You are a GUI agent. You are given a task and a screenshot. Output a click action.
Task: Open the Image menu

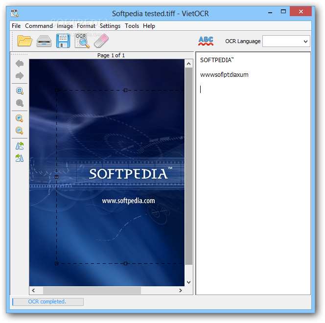coord(65,26)
